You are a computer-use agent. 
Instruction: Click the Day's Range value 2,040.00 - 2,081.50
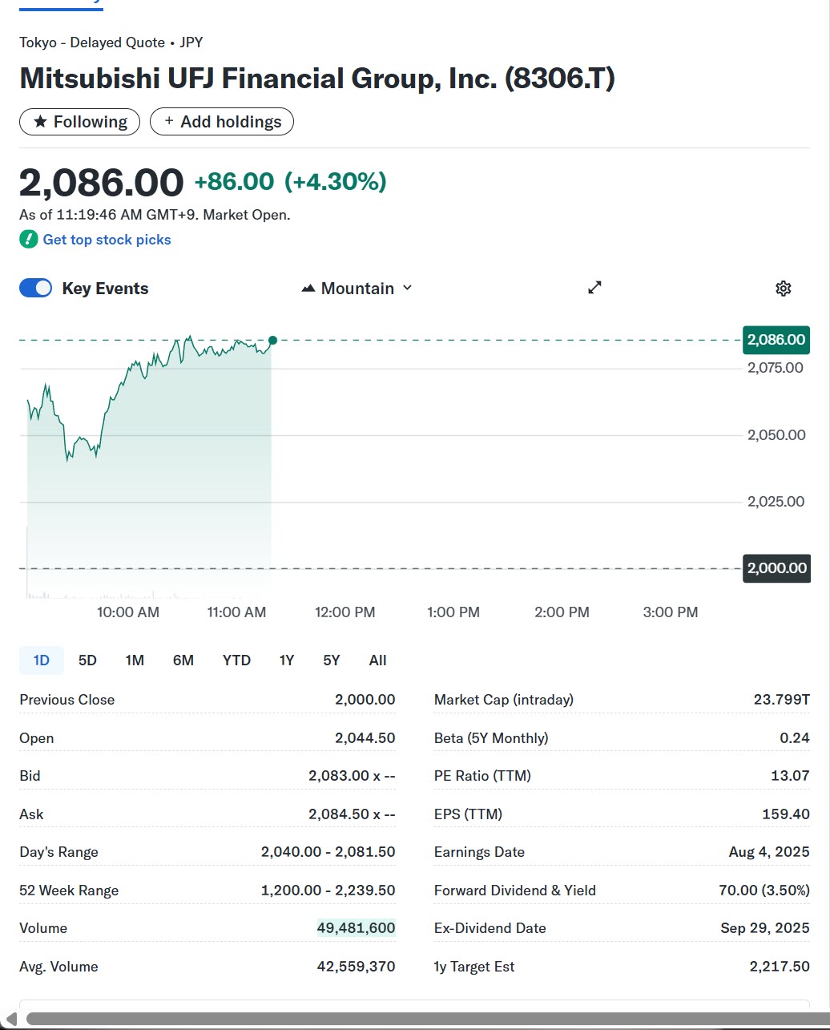(x=328, y=852)
